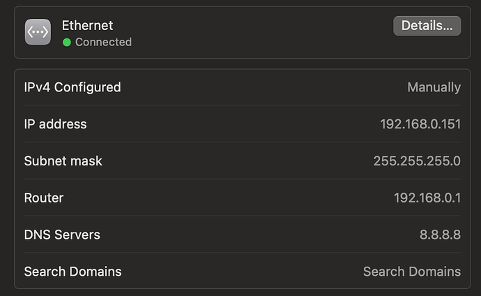Screen dimensions: 481x296
Task: Select the 192.168.0.1 router address value
Action: click(427, 198)
